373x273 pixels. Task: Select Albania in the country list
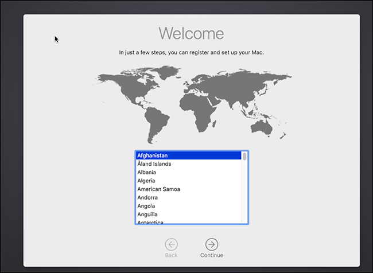pos(189,172)
